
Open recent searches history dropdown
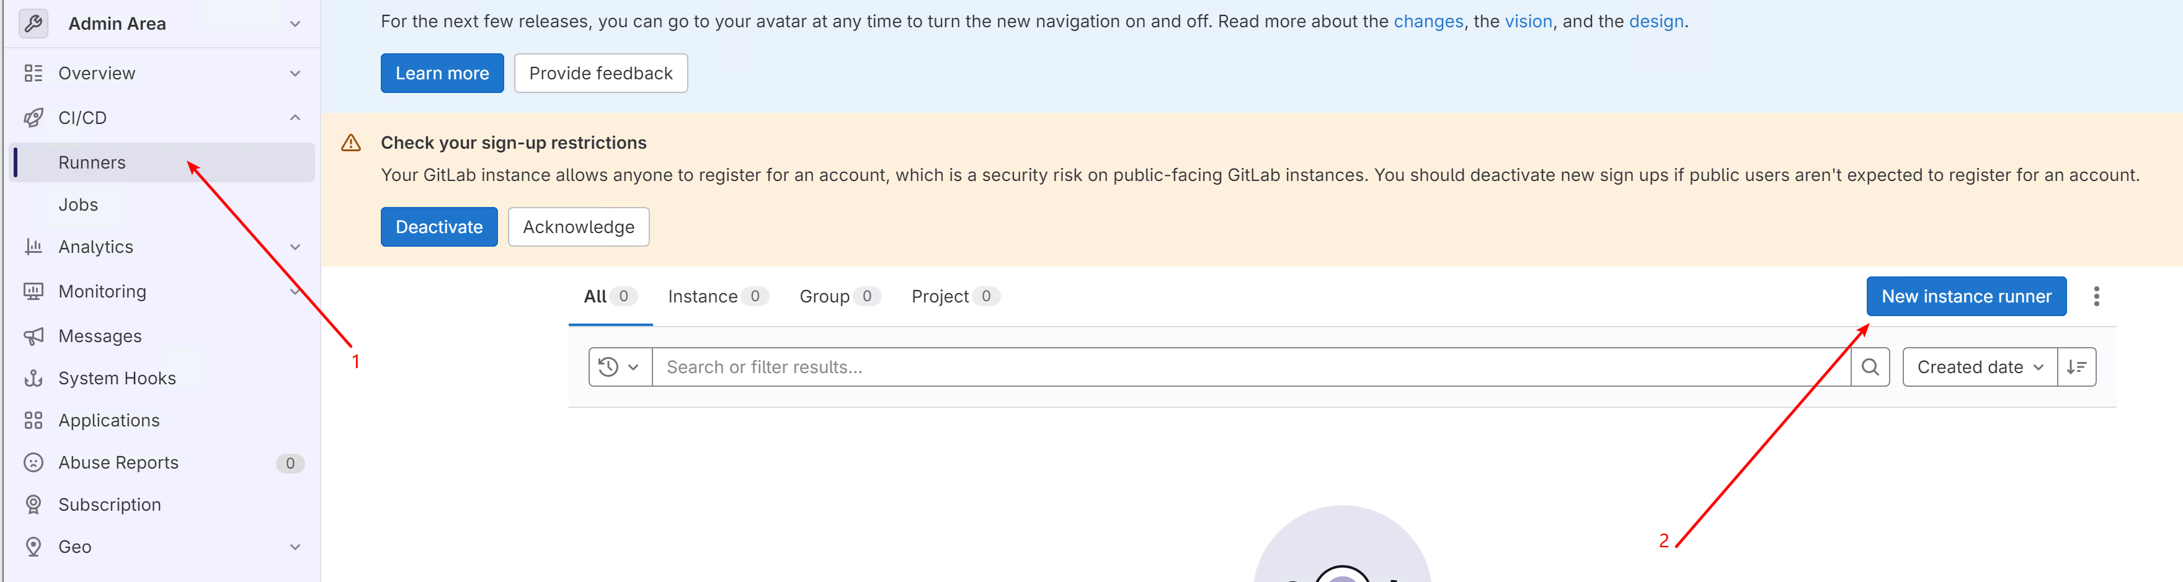(620, 367)
